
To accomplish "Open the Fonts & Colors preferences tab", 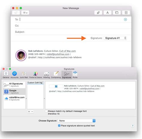I will click(35, 75).
